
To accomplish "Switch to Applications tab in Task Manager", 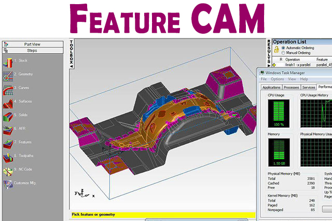I will click(x=271, y=88).
